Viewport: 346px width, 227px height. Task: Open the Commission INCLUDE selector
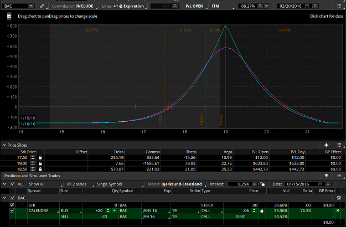tap(74, 6)
